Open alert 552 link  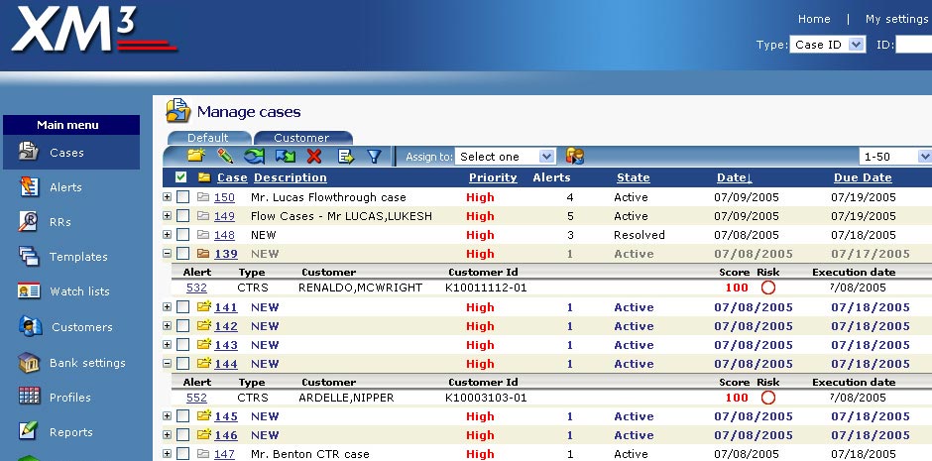coord(196,398)
